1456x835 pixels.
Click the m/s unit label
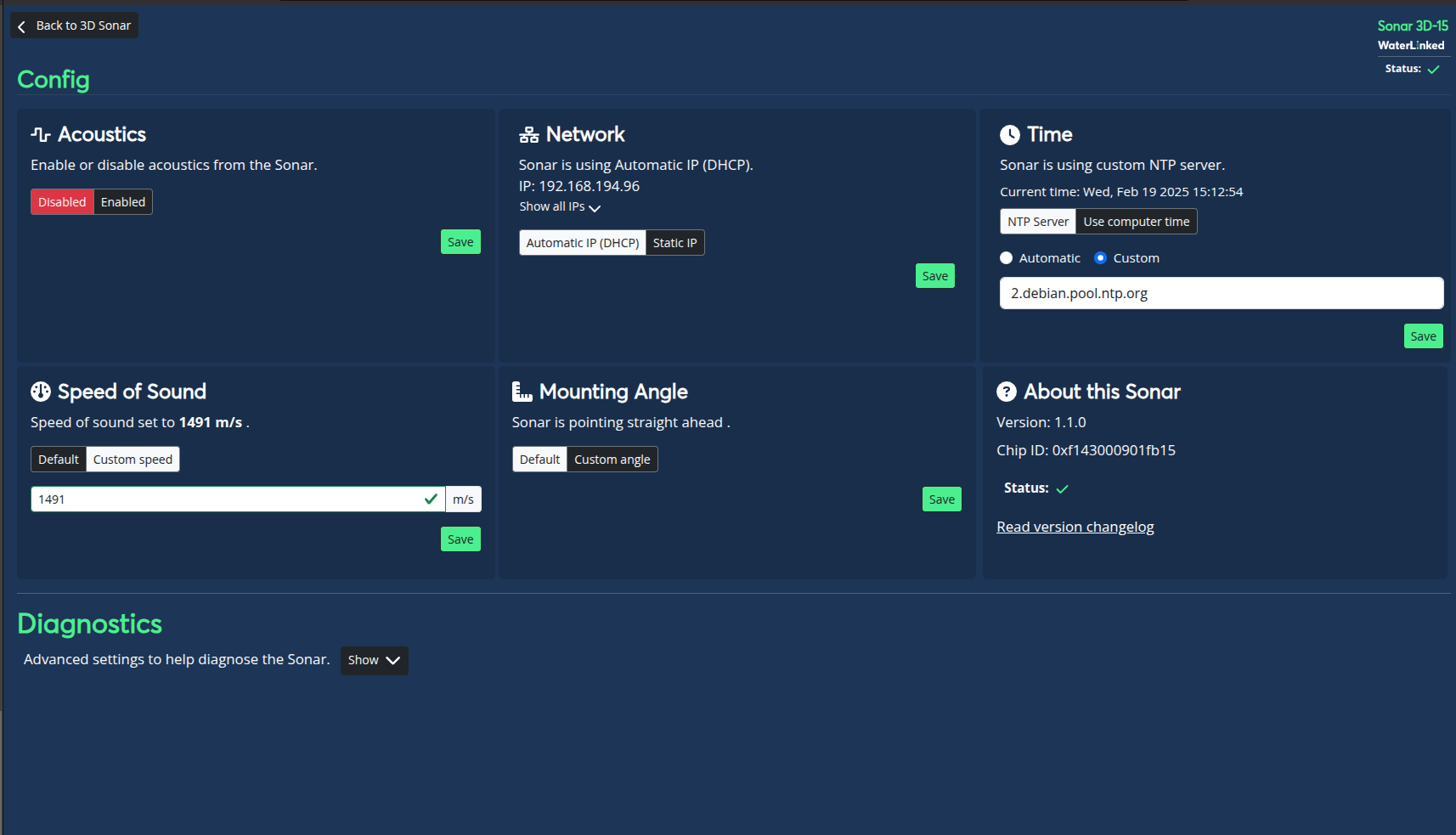pos(464,499)
